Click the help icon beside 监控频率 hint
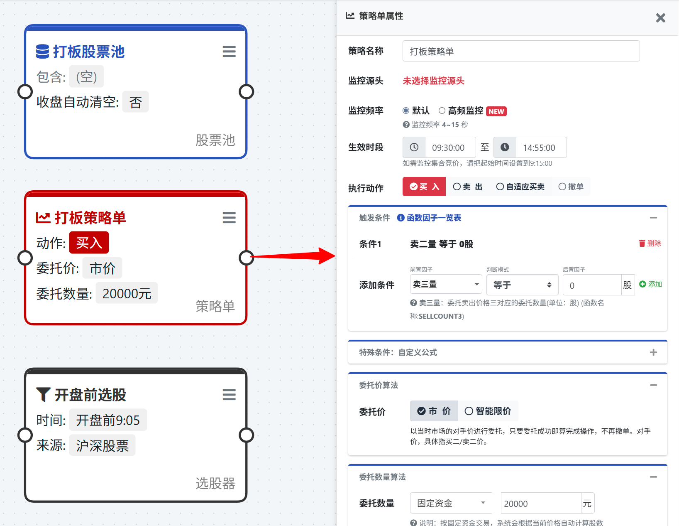Viewport: 679px width, 526px height. pos(406,125)
